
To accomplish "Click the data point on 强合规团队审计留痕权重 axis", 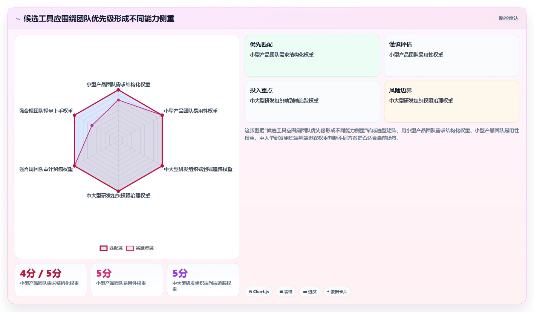I will point(75,166).
